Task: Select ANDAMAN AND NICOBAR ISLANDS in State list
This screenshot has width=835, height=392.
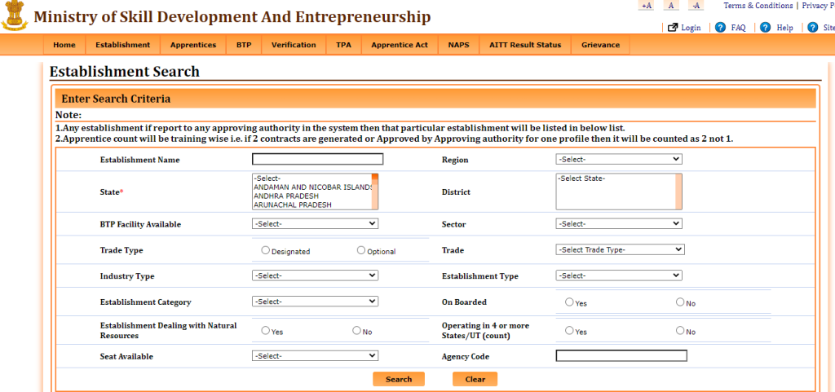Action: (312, 187)
